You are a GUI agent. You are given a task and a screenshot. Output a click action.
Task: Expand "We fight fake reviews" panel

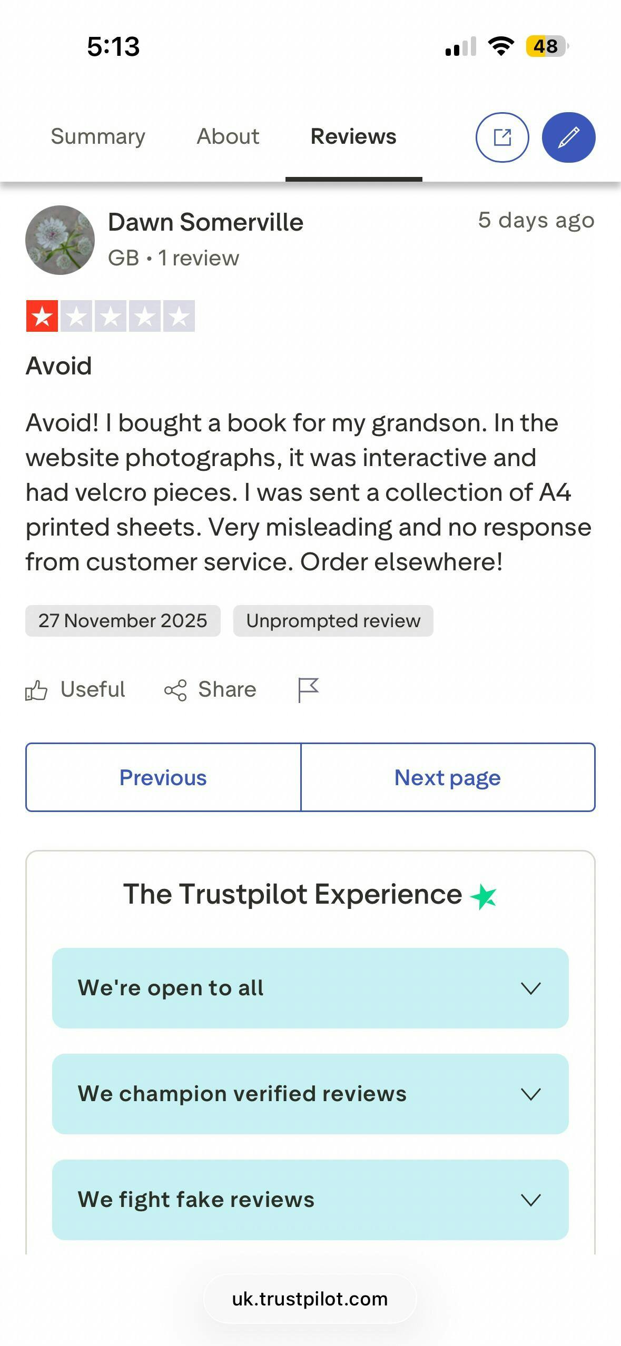310,1200
